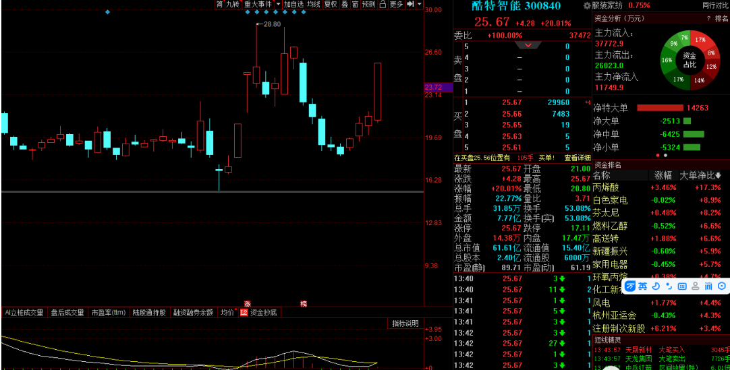This screenshot has width=730, height=370.
Task: Select the 燃料乙醇 row in fund ranking
Action: (x=661, y=226)
